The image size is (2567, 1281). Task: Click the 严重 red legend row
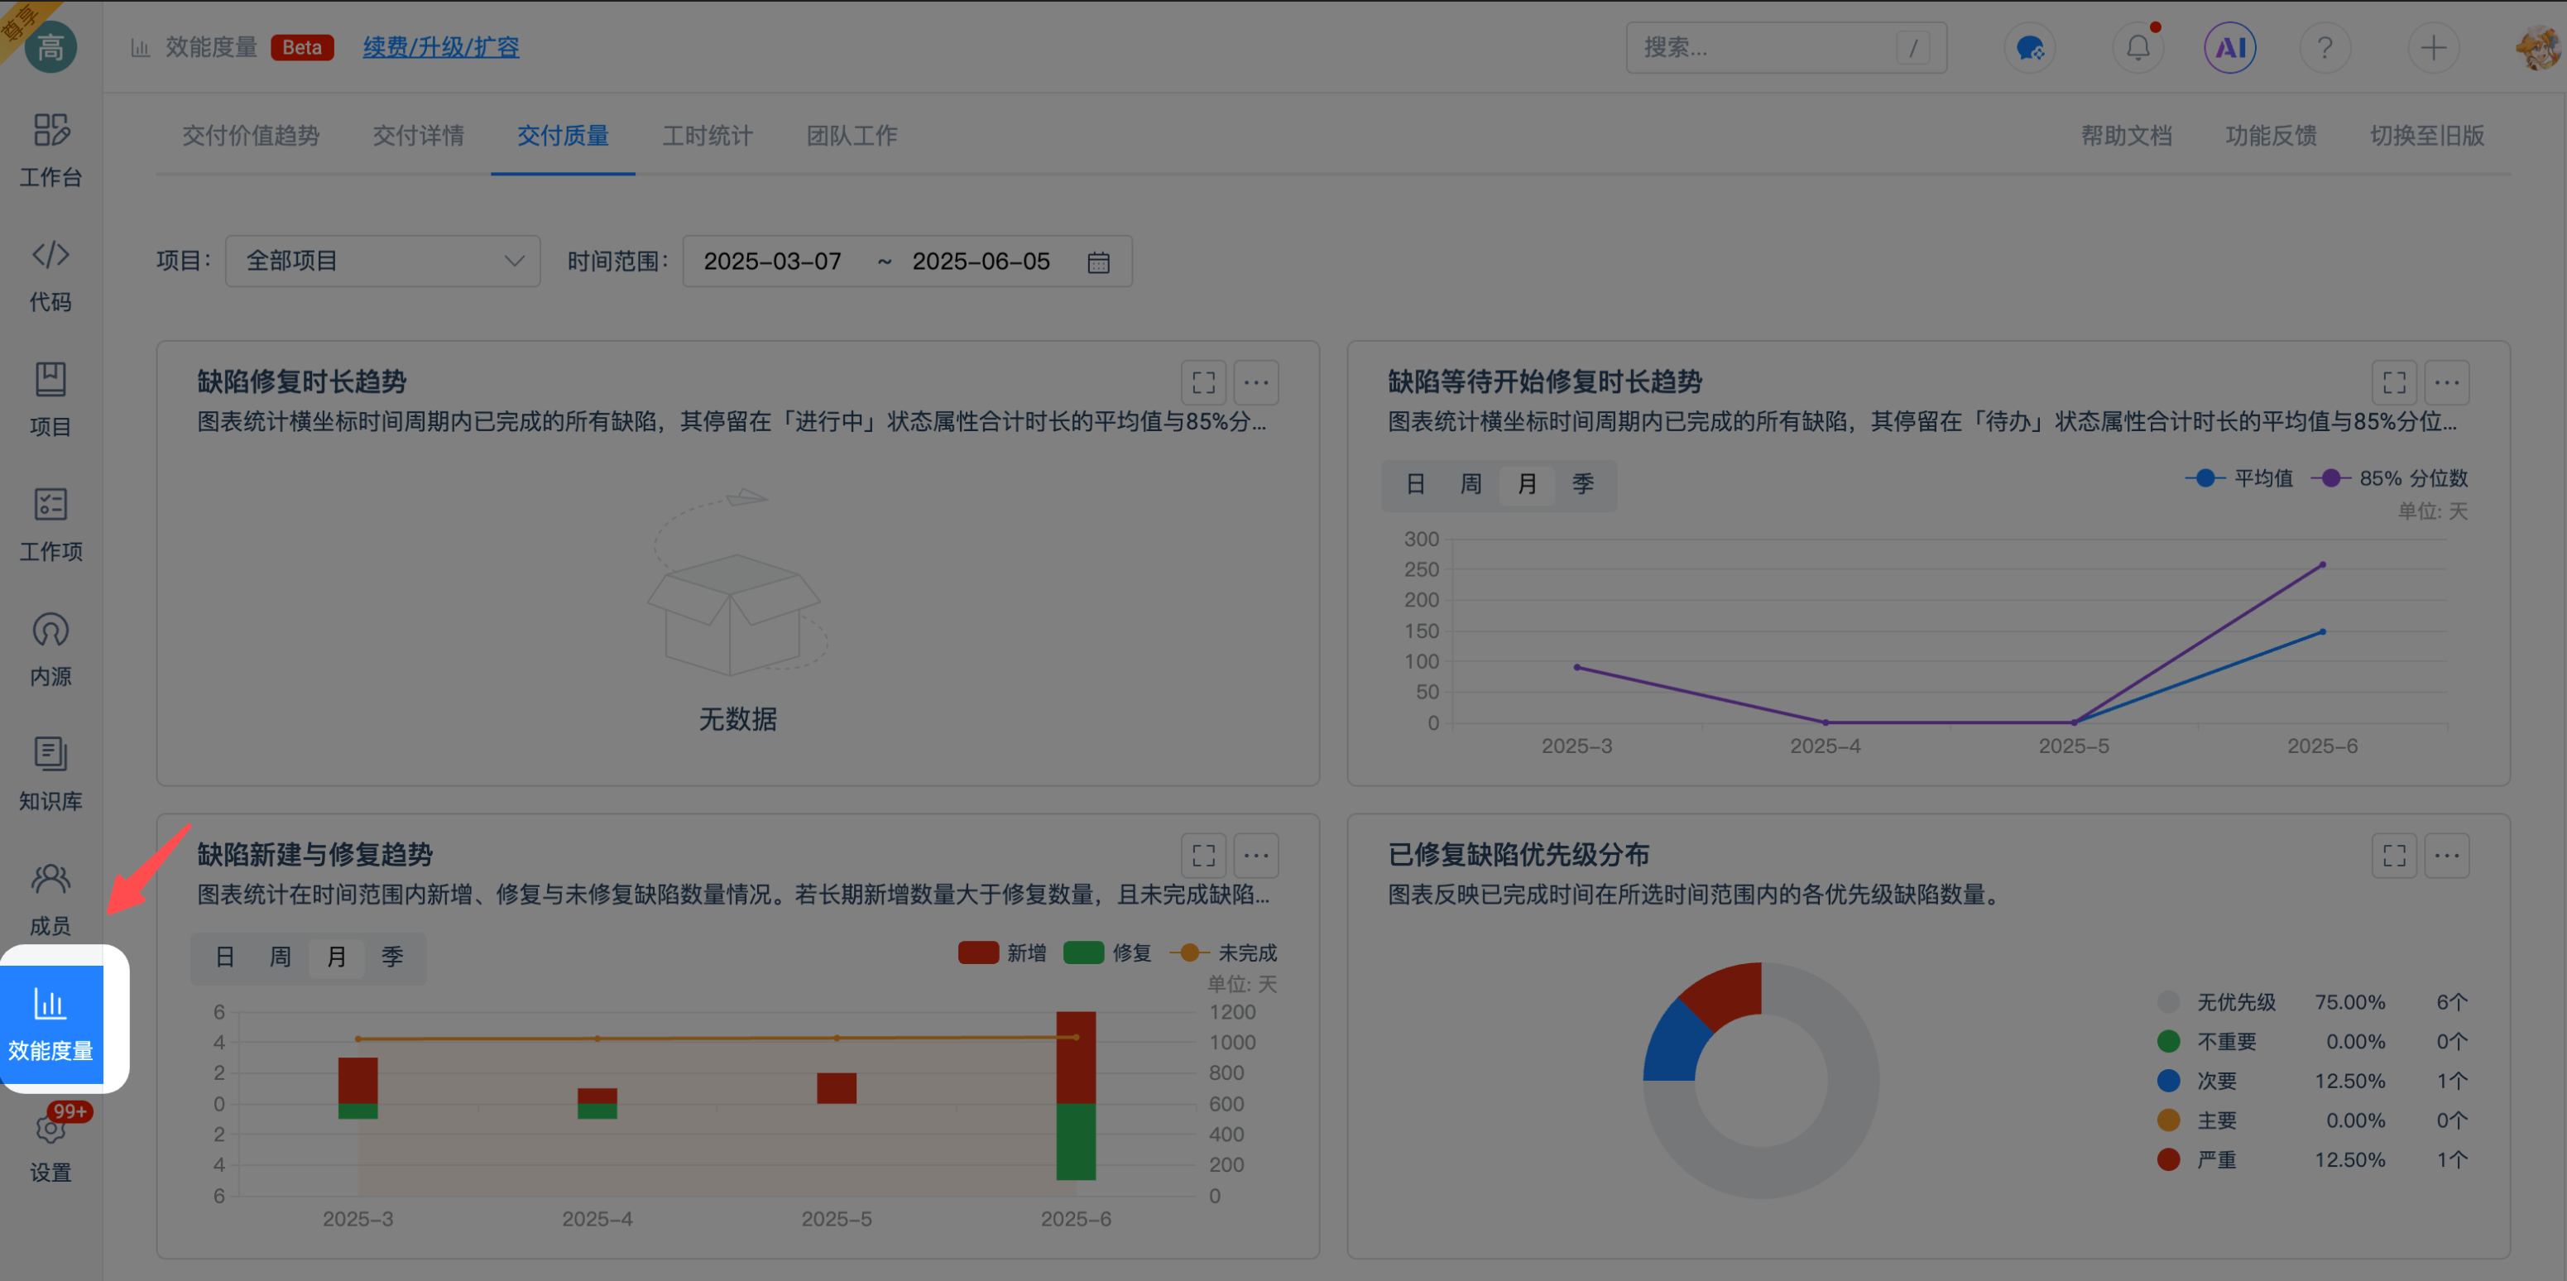pyautogui.click(x=2313, y=1159)
